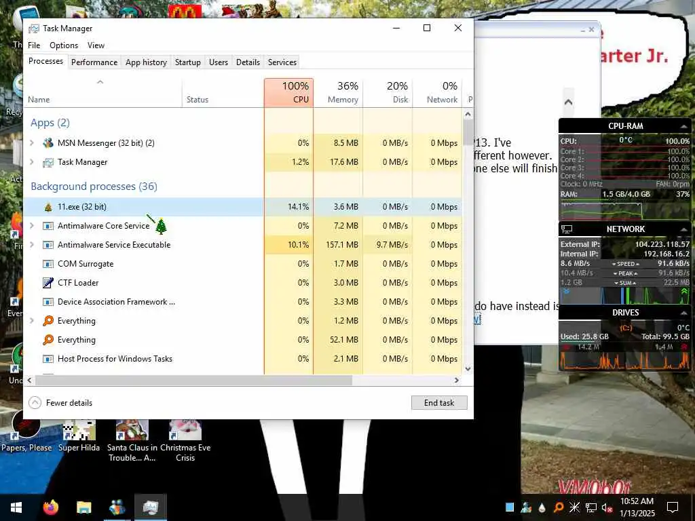
Task: Click the white snowflake tray icon
Action: [574, 507]
